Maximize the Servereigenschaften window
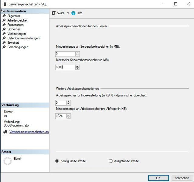The image size is (194, 182). [x=175, y=4]
